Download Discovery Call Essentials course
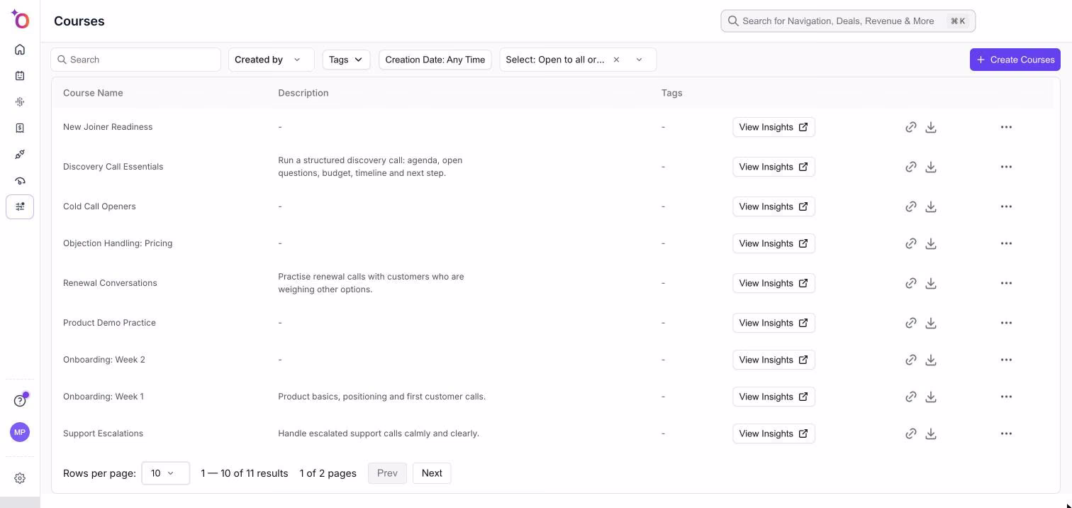Viewport: 1072px width, 508px height. click(x=931, y=167)
